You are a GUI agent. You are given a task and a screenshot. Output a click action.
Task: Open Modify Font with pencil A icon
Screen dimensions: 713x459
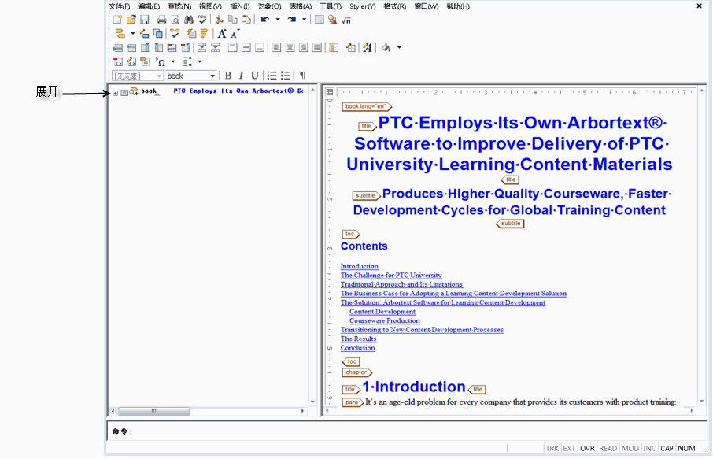[368, 47]
